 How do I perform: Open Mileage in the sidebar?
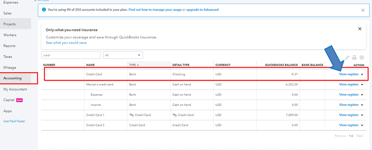click(x=10, y=67)
